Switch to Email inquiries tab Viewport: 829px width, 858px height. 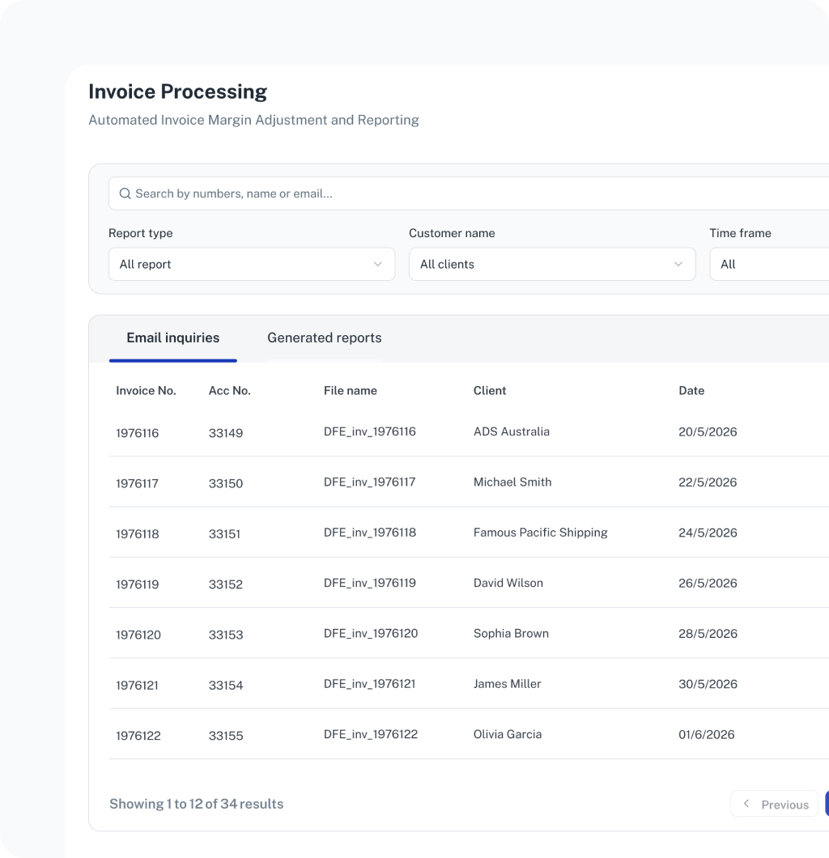tap(173, 338)
